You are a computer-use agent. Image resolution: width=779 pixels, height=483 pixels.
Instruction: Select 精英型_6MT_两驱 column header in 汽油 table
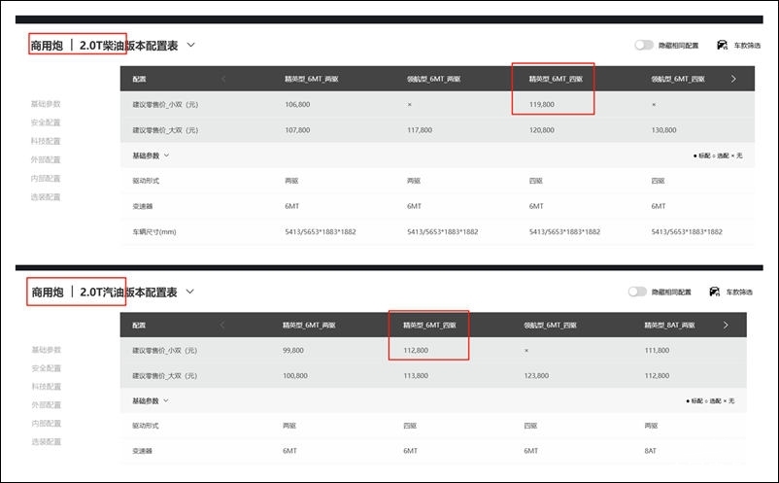(309, 326)
